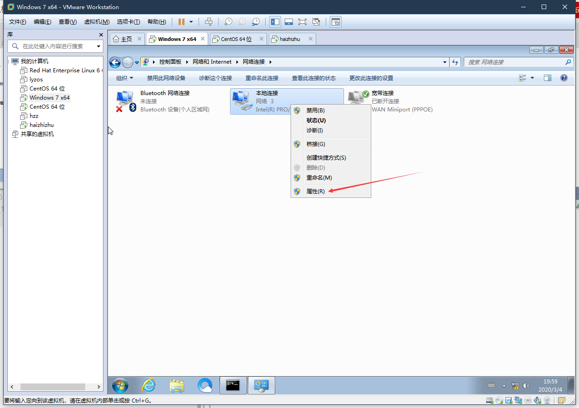
Task: Open the address bar history dropdown
Action: [445, 62]
